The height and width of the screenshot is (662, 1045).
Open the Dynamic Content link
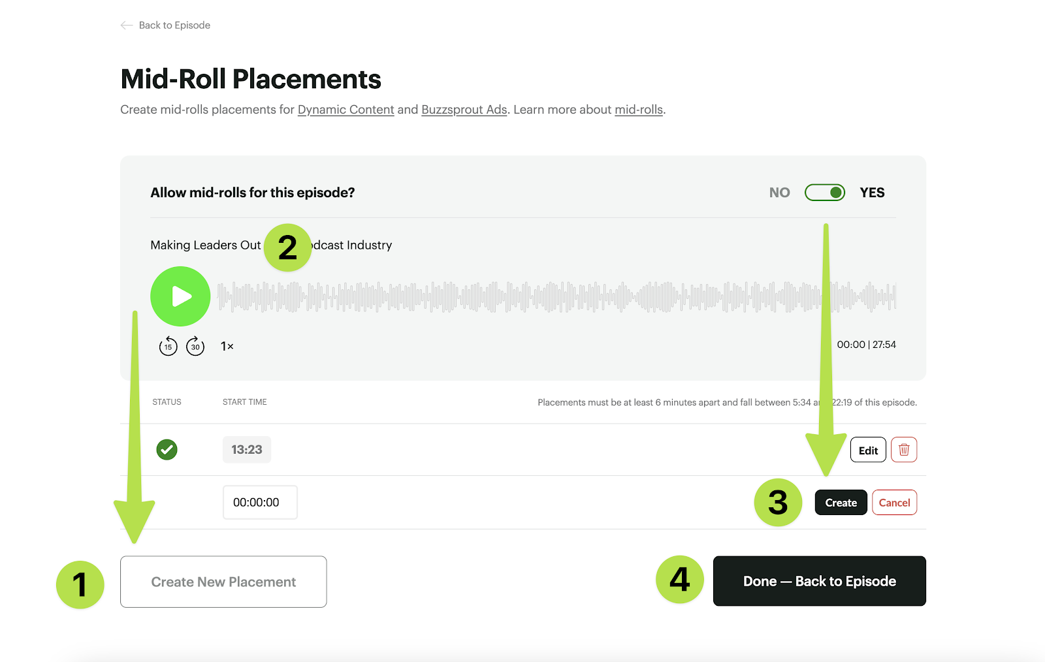point(346,110)
